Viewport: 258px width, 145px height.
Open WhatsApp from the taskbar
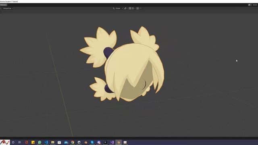pos(40,142)
